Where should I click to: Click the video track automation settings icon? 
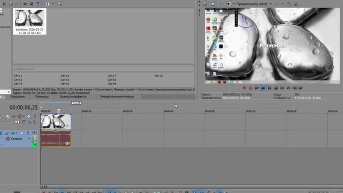click(x=20, y=116)
